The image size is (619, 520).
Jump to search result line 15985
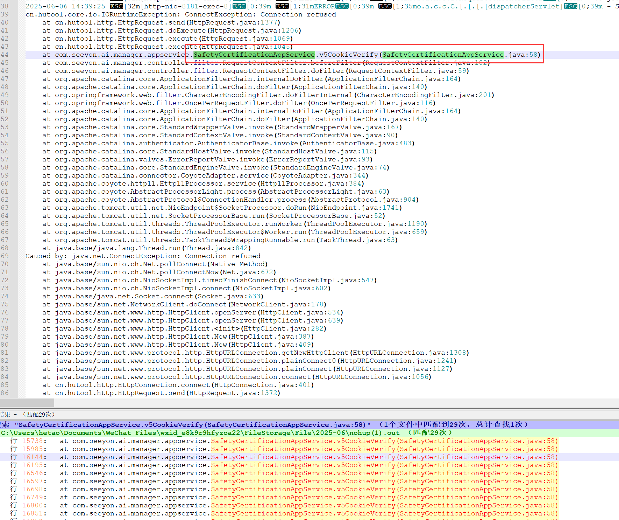[x=280, y=449]
